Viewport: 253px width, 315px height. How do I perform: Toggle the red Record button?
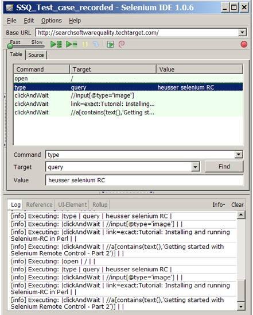(x=244, y=44)
